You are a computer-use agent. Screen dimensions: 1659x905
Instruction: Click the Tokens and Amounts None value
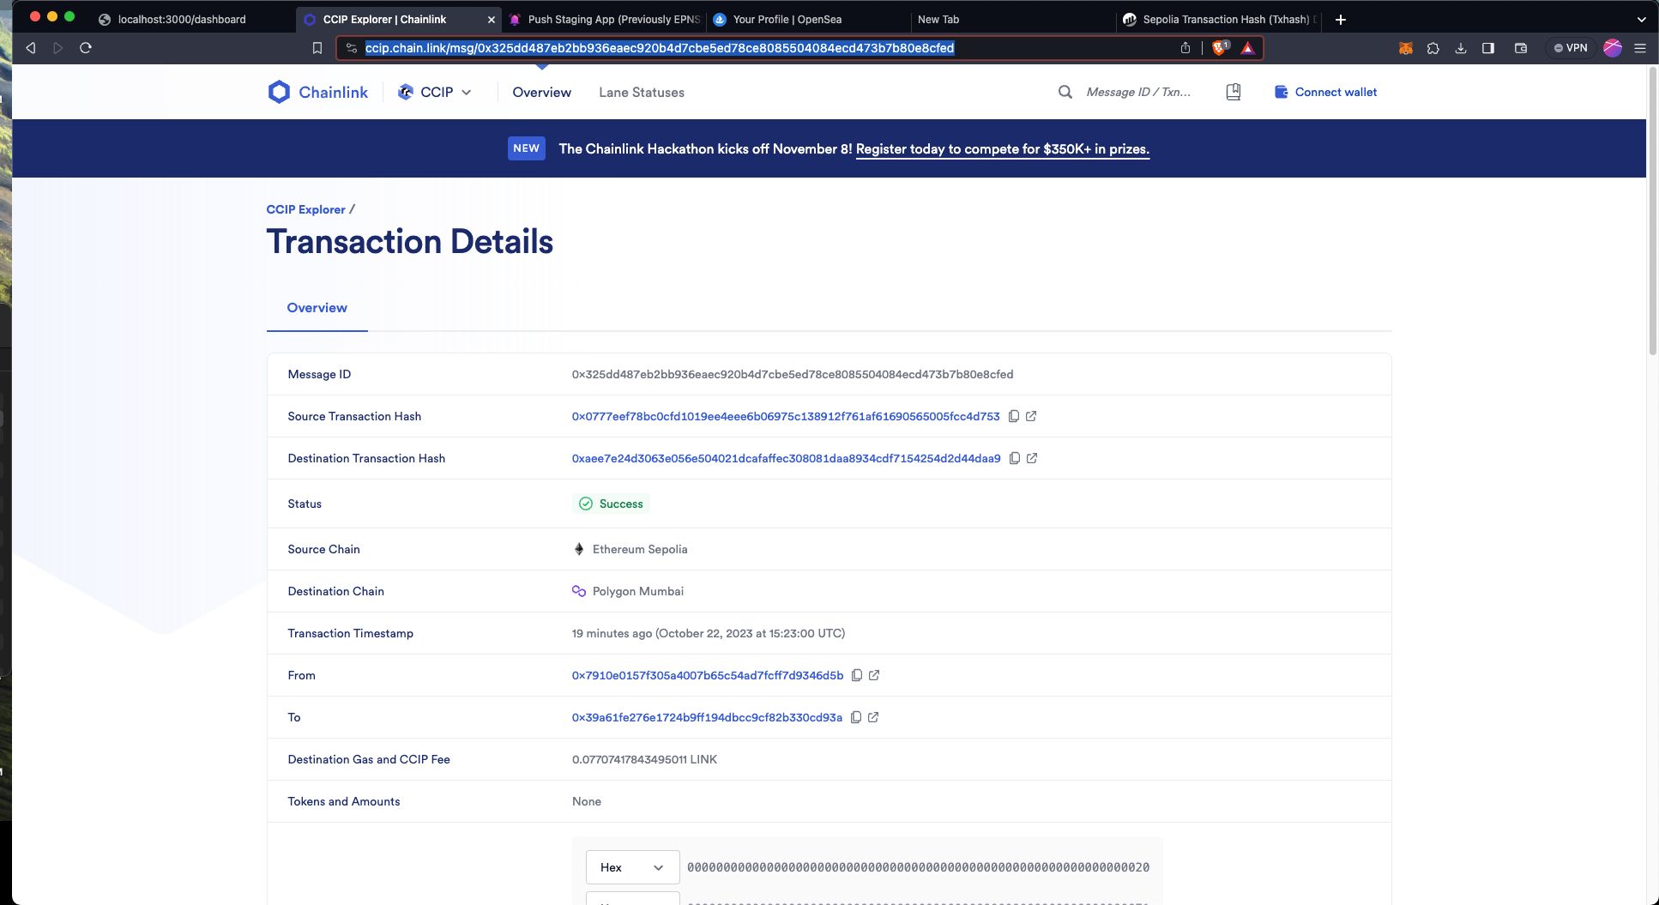(587, 801)
